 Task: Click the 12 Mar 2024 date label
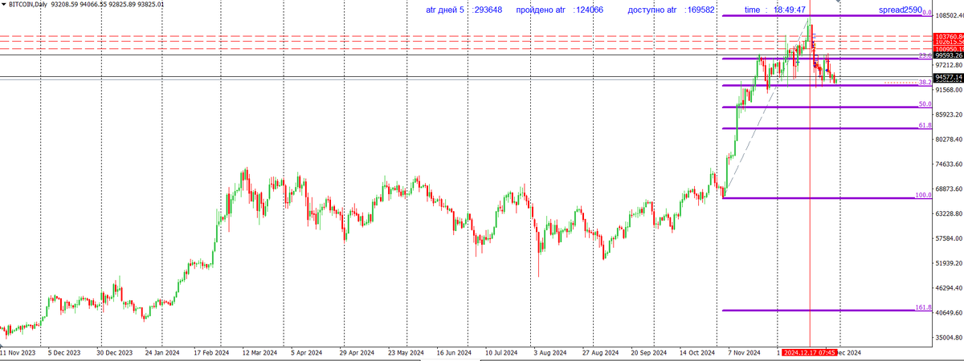260,352
